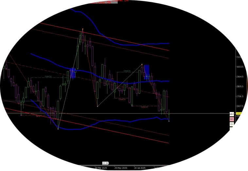This screenshot has width=248, height=171.
Task: Select the W1 weekly timeframe button
Action: (x=231, y=119)
